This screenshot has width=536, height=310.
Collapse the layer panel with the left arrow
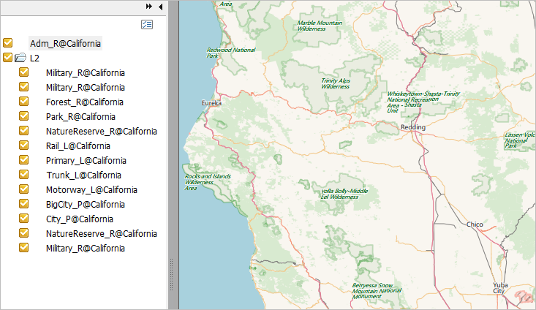[160, 6]
